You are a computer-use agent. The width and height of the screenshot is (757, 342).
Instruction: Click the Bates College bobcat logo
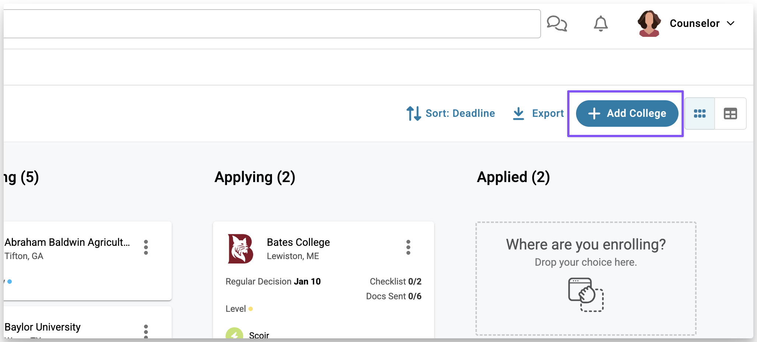pos(241,249)
